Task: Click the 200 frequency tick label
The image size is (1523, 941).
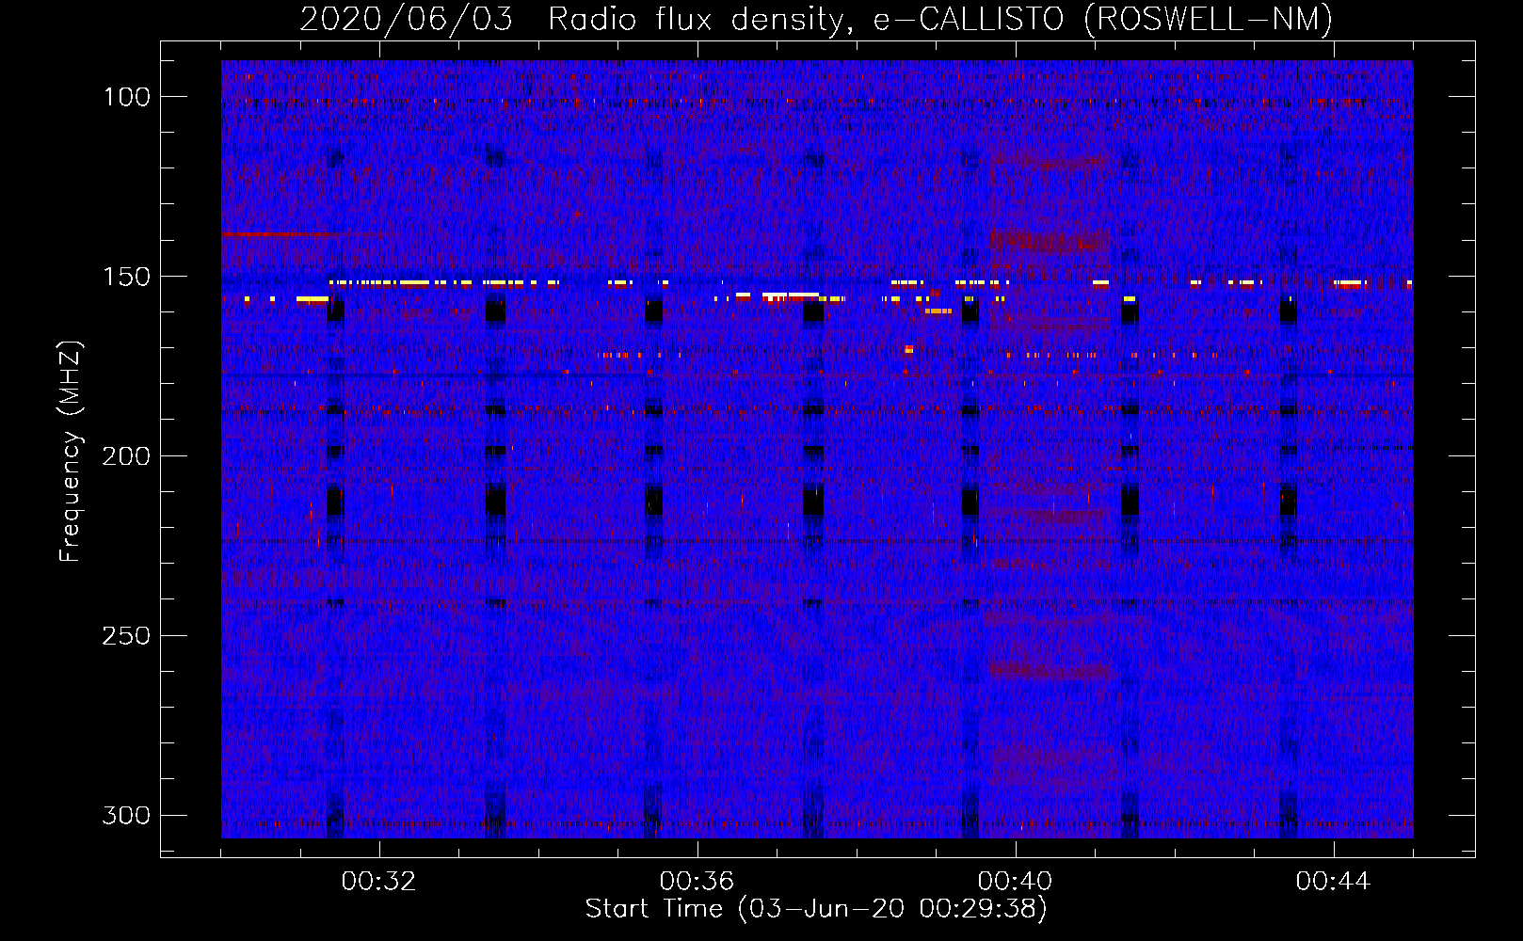Action: [x=127, y=456]
